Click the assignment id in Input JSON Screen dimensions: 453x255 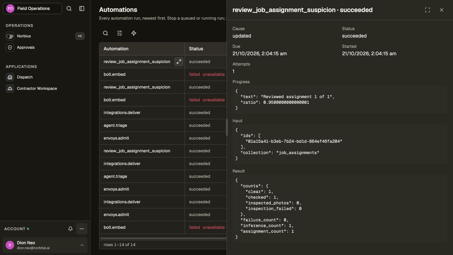(294, 141)
